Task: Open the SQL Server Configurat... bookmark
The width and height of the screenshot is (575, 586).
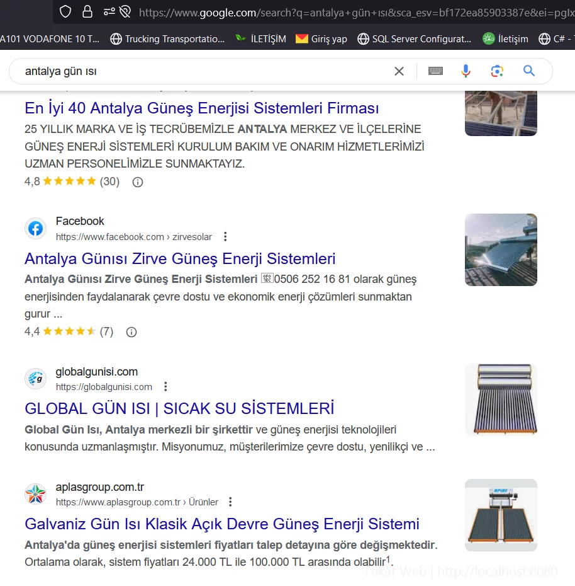Action: [414, 39]
